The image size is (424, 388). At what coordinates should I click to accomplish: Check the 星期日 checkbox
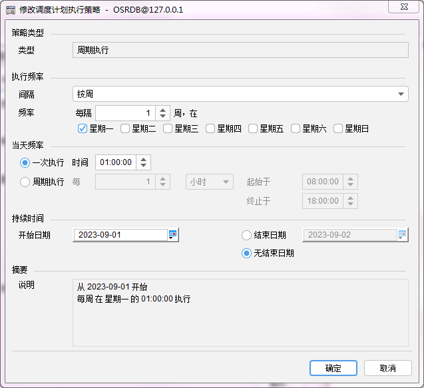pyautogui.click(x=338, y=128)
